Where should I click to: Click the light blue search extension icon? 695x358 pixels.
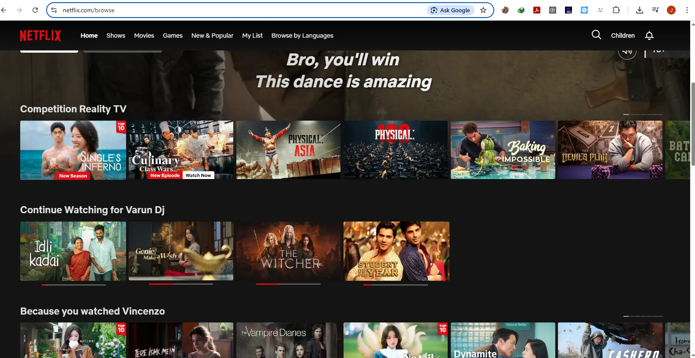(584, 10)
